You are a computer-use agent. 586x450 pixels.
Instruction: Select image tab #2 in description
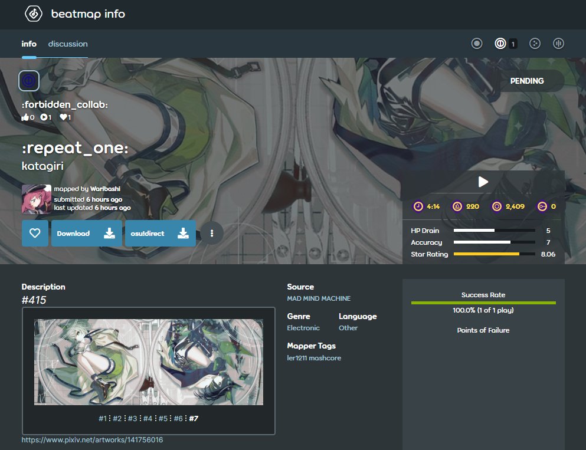[x=117, y=418]
